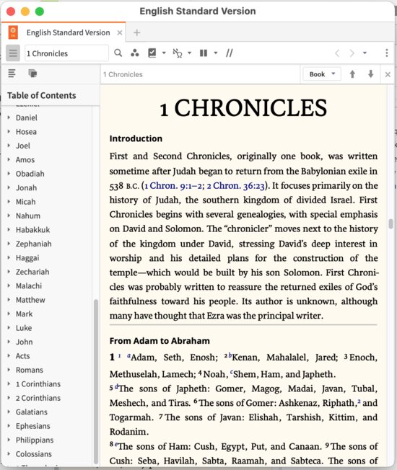
Task: Jump to previous book with up arrow
Action: (x=352, y=74)
